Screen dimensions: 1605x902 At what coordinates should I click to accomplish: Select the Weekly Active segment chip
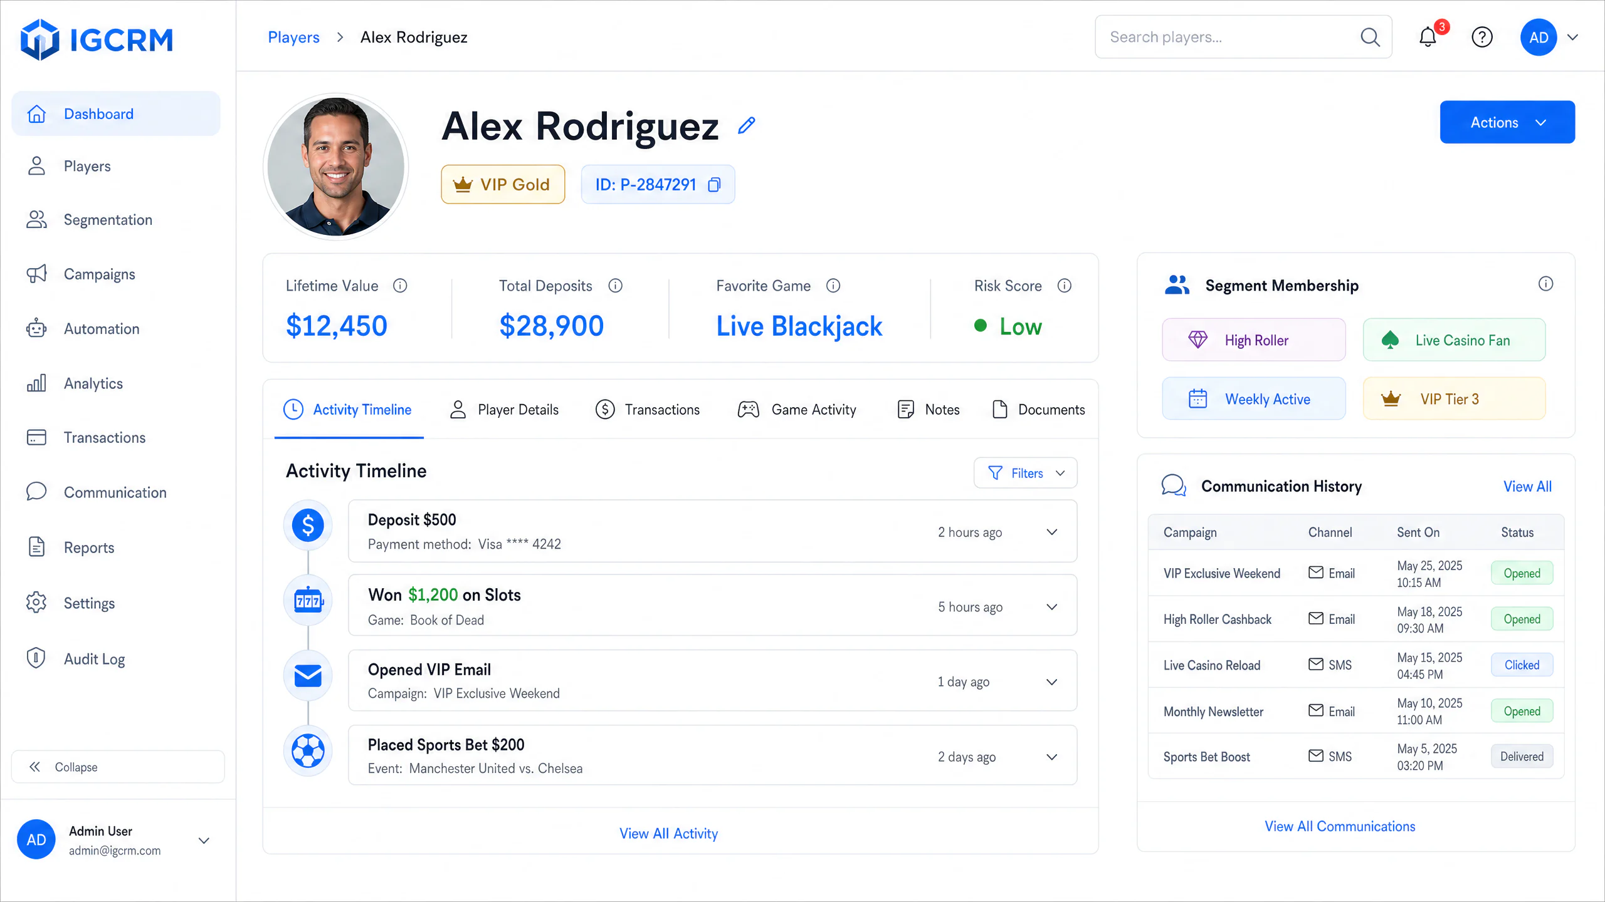point(1254,398)
